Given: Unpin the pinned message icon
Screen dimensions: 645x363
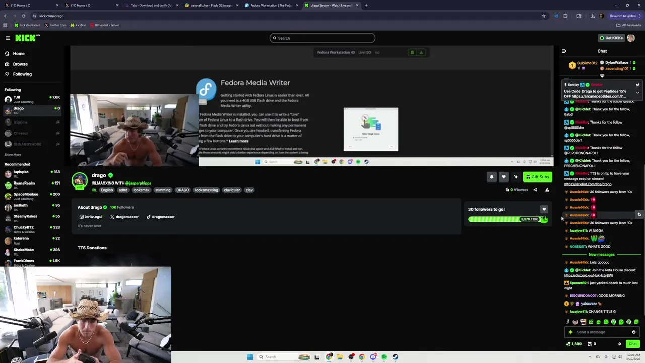Looking at the screenshot, I should [637, 85].
